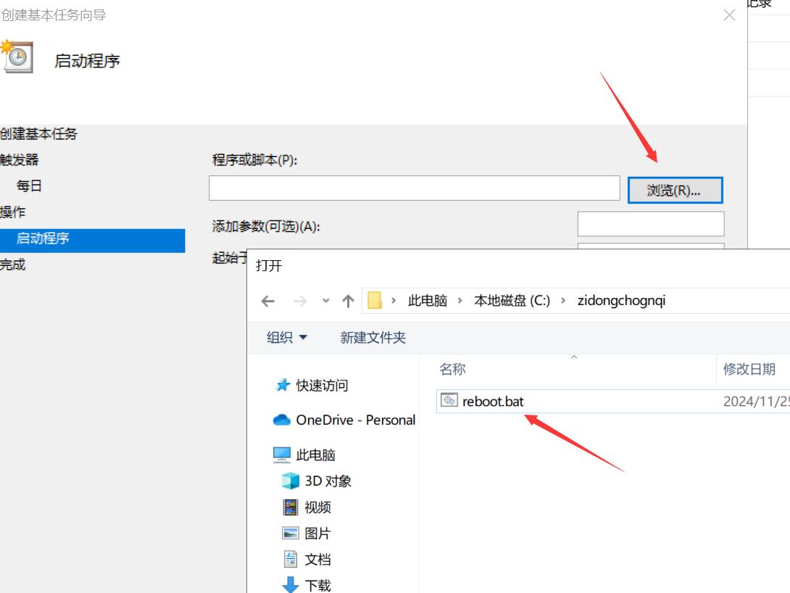The image size is (790, 593).
Task: Expand chevron before 此电脑 in breadcrumb
Action: (394, 301)
